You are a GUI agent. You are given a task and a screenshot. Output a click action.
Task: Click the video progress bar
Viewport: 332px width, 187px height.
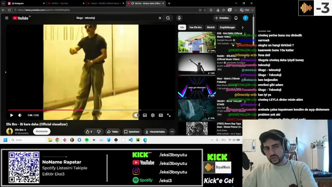[x=91, y=110]
